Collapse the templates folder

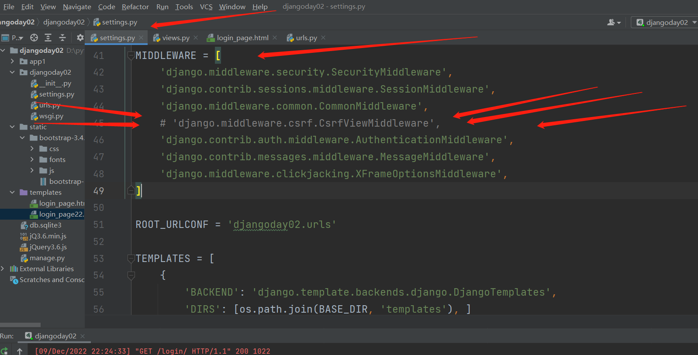click(13, 192)
